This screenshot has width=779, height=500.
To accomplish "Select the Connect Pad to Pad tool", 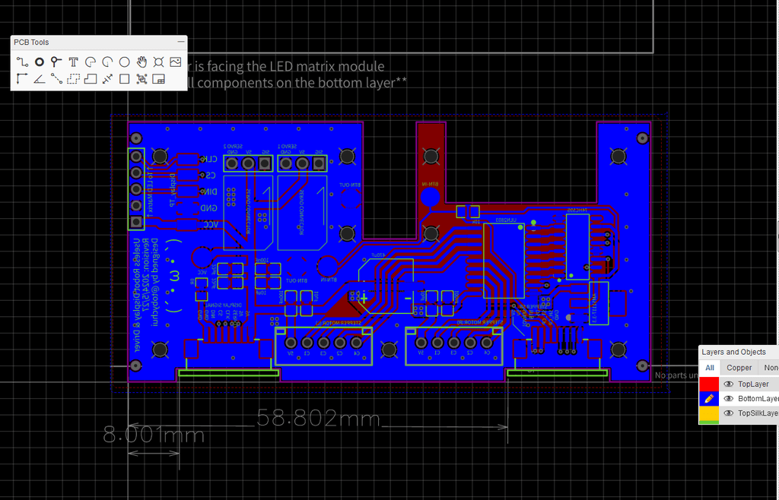I will point(56,79).
